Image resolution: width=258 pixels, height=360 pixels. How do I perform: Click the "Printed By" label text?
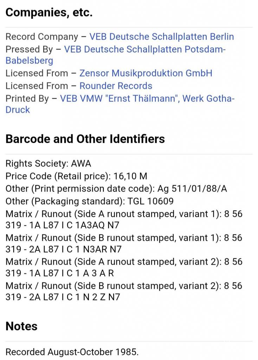(x=27, y=98)
